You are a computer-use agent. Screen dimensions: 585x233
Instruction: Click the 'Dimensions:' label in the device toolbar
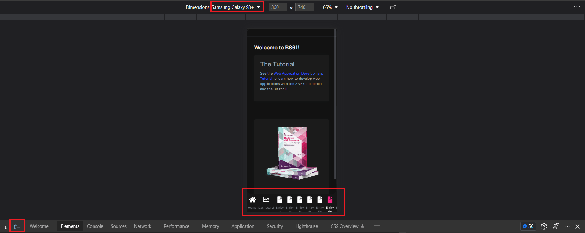(x=198, y=7)
